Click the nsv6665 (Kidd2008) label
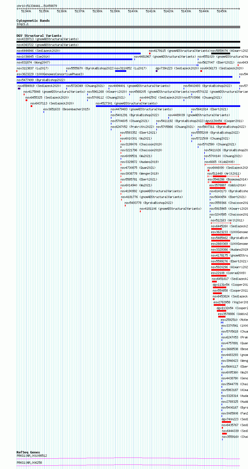248x469 pixels. (x=220, y=162)
